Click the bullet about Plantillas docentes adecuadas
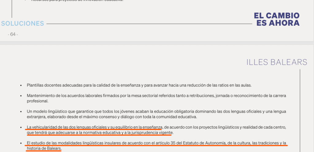The height and width of the screenshot is (152, 314). coord(139,85)
